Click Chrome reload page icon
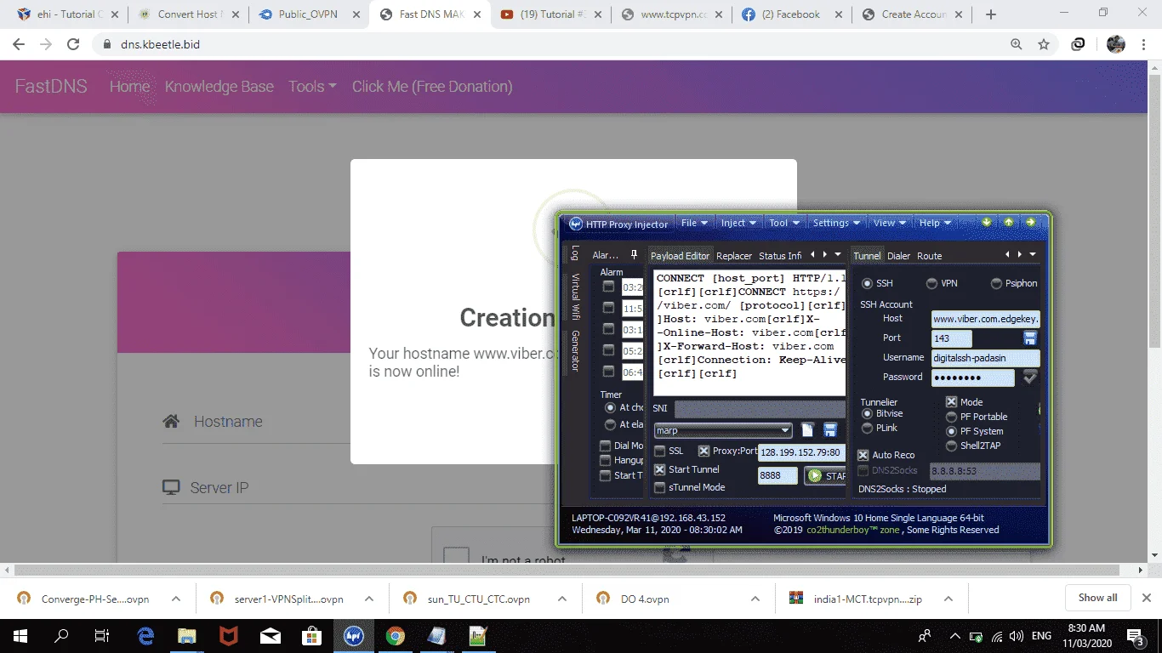This screenshot has height=653, width=1162. pos(73,44)
